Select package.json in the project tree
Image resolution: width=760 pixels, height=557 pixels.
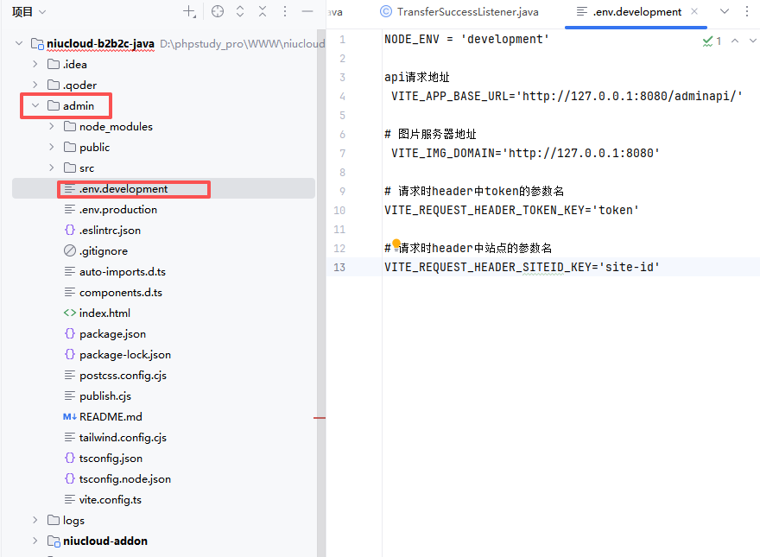click(112, 334)
